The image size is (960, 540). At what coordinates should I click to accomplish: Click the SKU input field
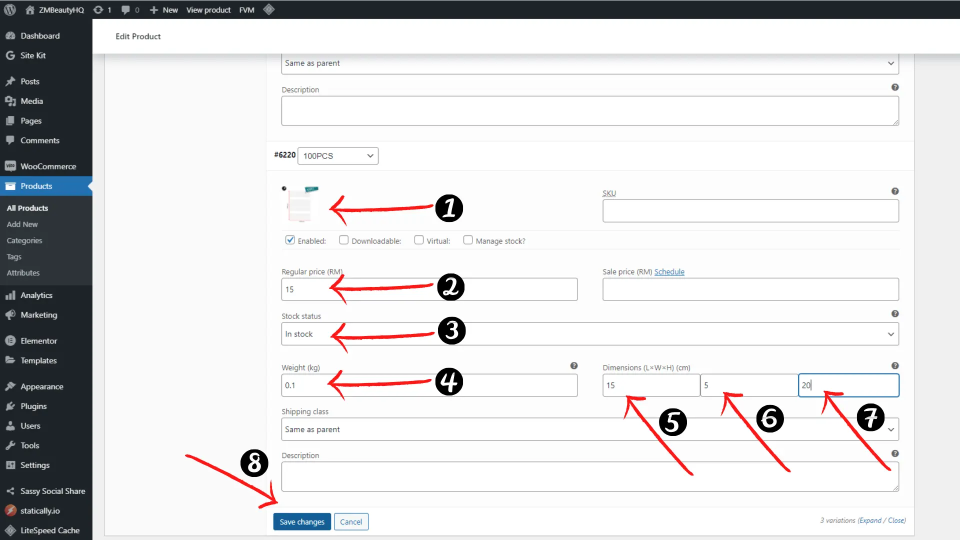(x=750, y=211)
